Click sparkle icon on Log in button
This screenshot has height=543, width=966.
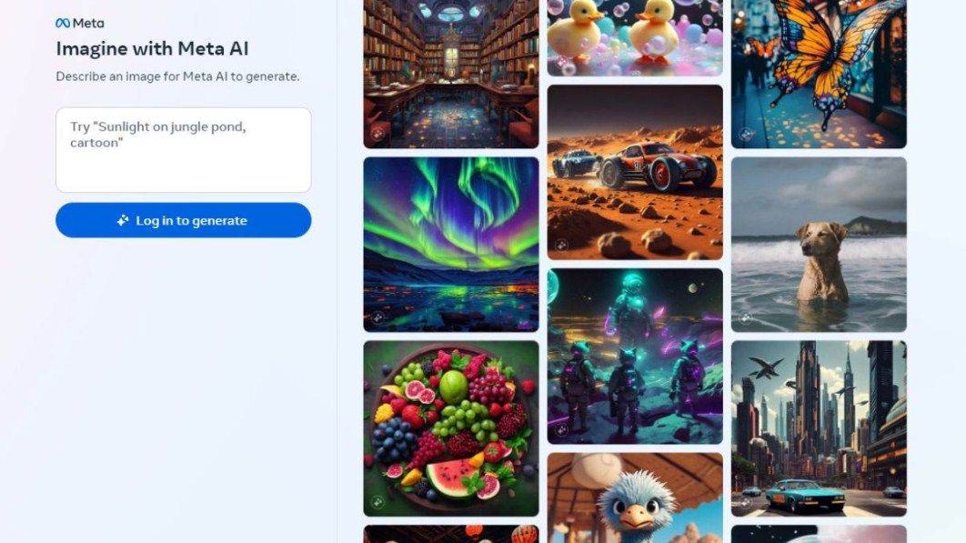coord(123,220)
